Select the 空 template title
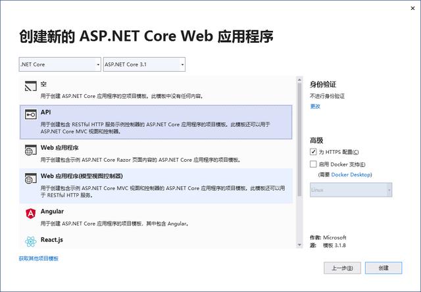The height and width of the screenshot is (292, 421). 44,84
